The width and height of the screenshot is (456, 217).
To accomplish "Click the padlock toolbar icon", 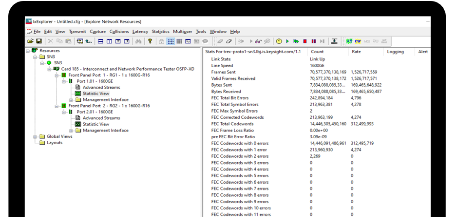I will point(161,41).
